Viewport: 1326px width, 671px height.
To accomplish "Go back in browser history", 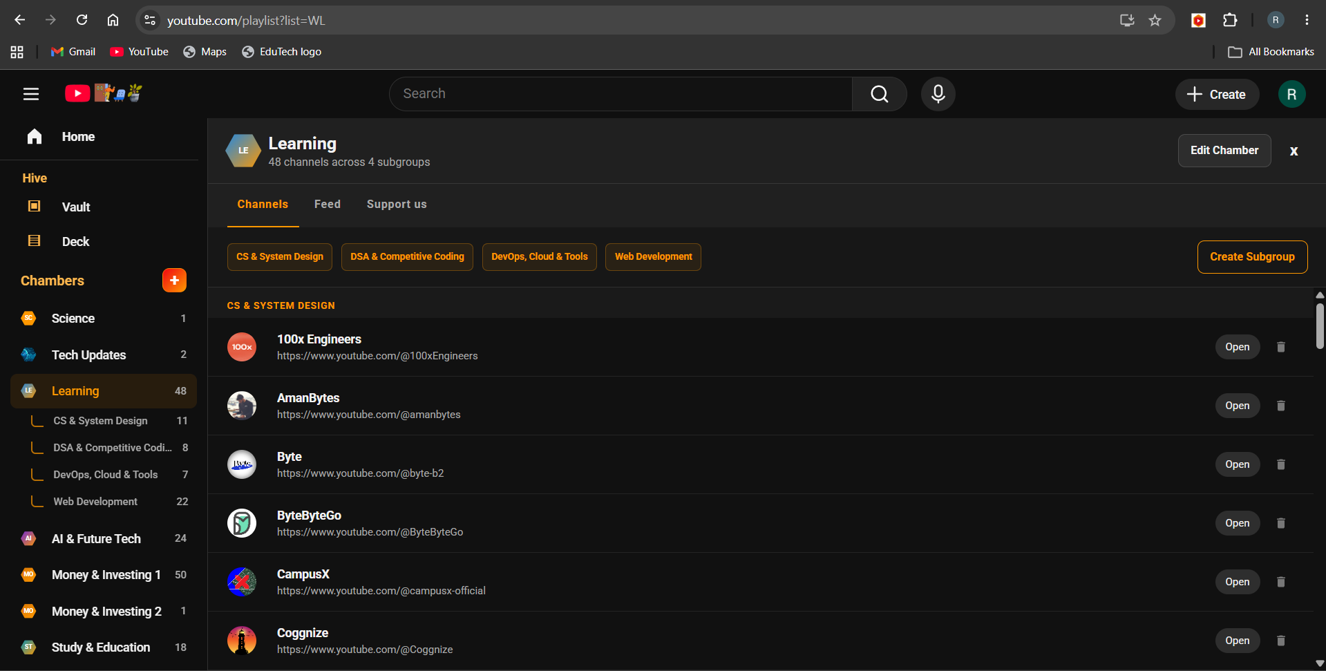I will pos(19,20).
